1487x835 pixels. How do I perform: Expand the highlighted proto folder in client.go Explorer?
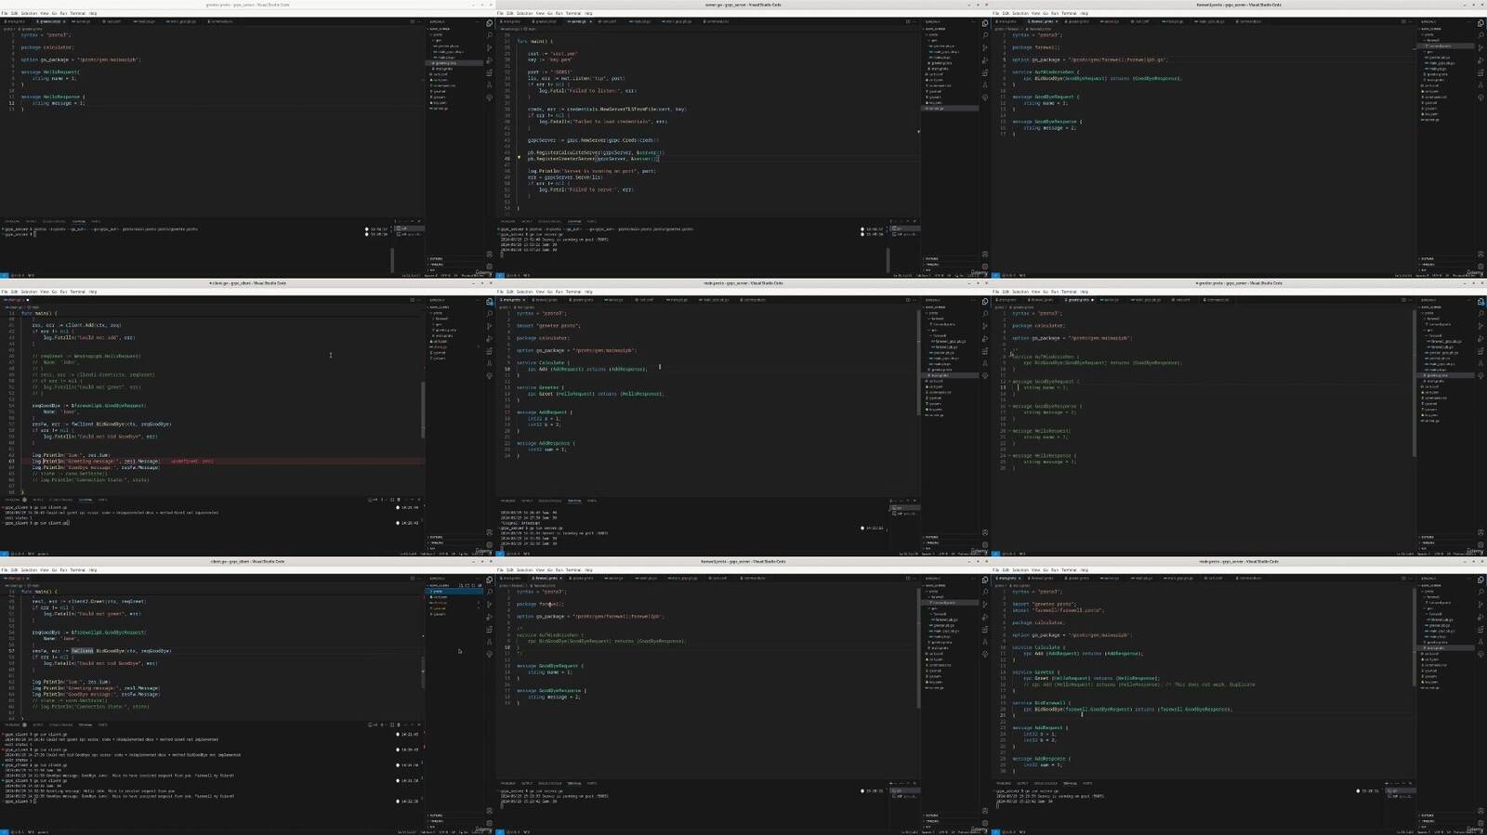point(438,591)
